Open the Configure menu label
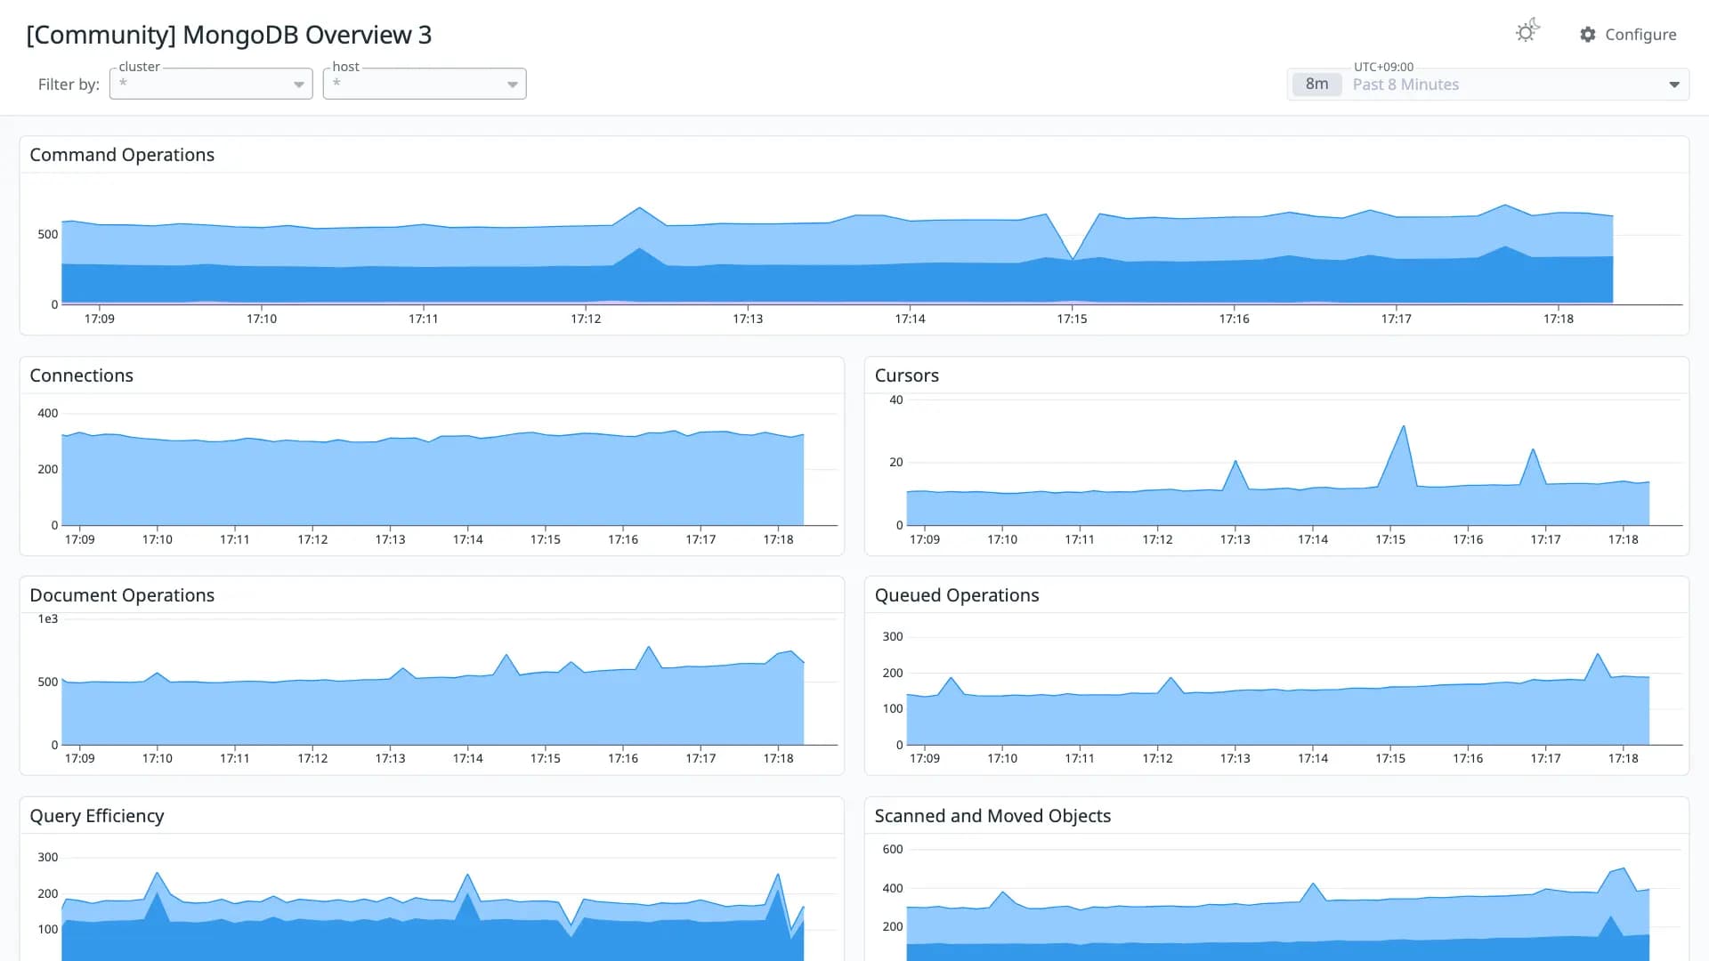This screenshot has width=1709, height=961. coord(1640,35)
